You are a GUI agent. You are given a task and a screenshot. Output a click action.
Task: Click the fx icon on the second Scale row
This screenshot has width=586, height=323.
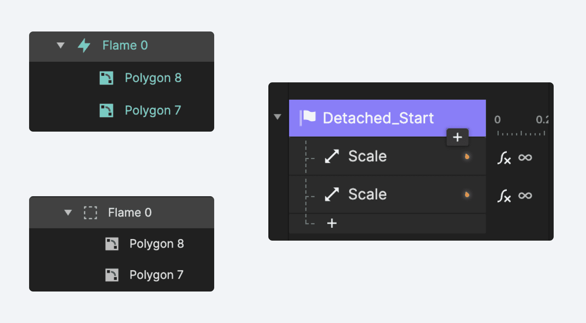click(504, 196)
